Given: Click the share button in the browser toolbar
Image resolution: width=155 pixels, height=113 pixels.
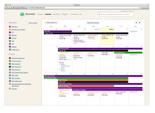Looking at the screenshot, I should (x=22, y=8).
